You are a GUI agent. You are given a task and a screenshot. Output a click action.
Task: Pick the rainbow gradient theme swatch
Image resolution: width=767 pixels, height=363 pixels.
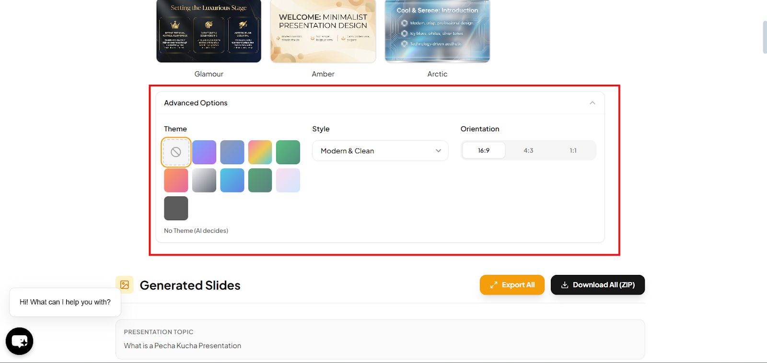click(x=260, y=152)
